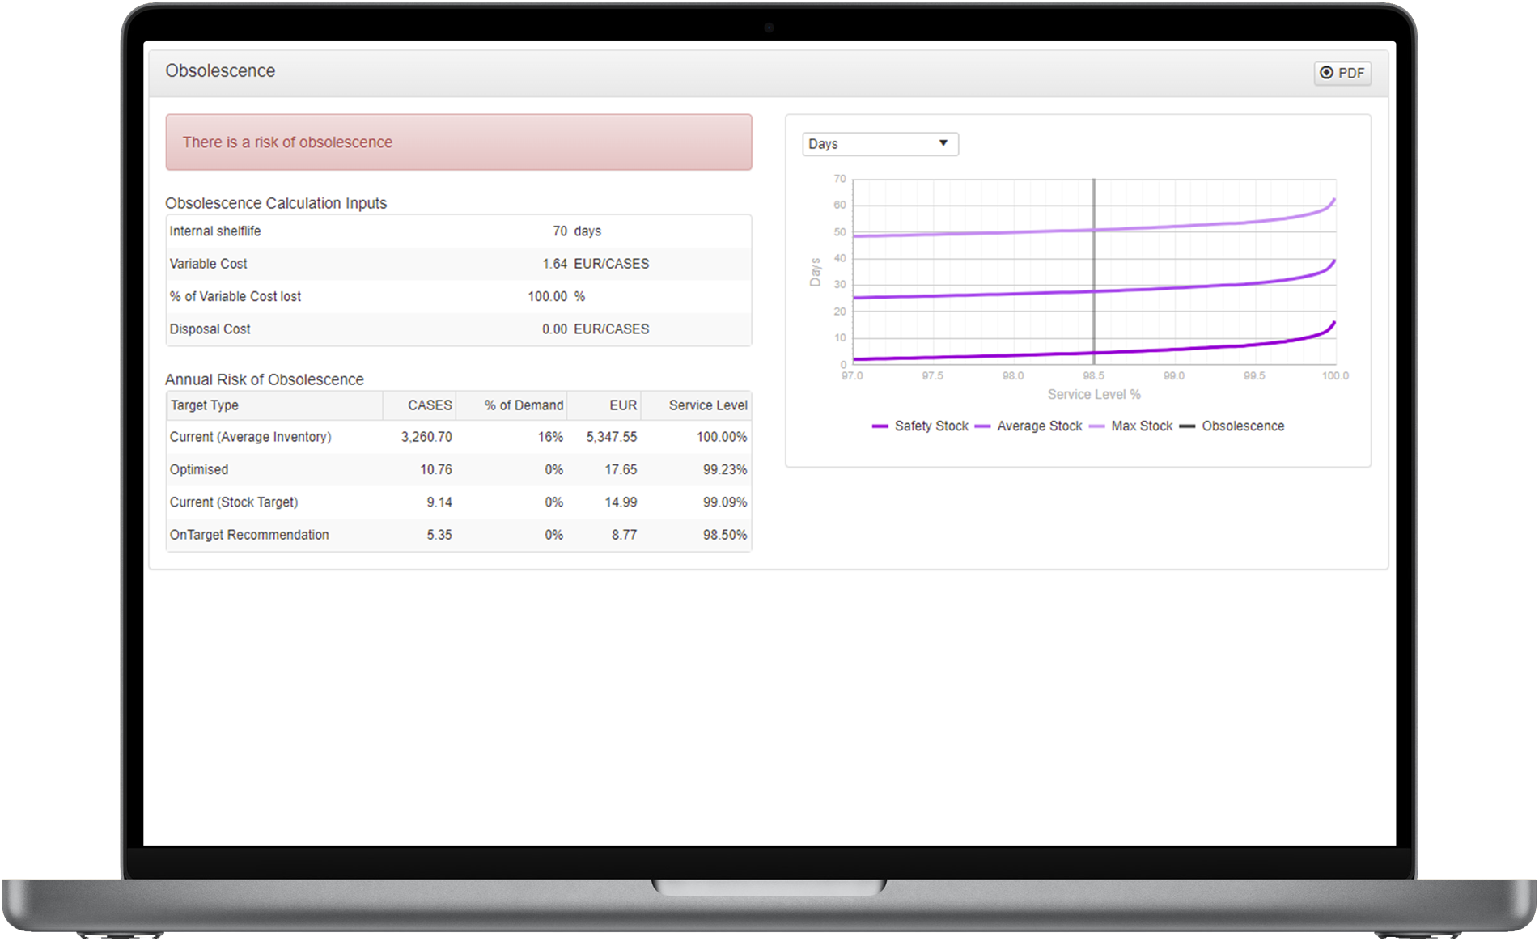This screenshot has height=941, width=1539.
Task: Open the Days unit dropdown
Action: (880, 144)
